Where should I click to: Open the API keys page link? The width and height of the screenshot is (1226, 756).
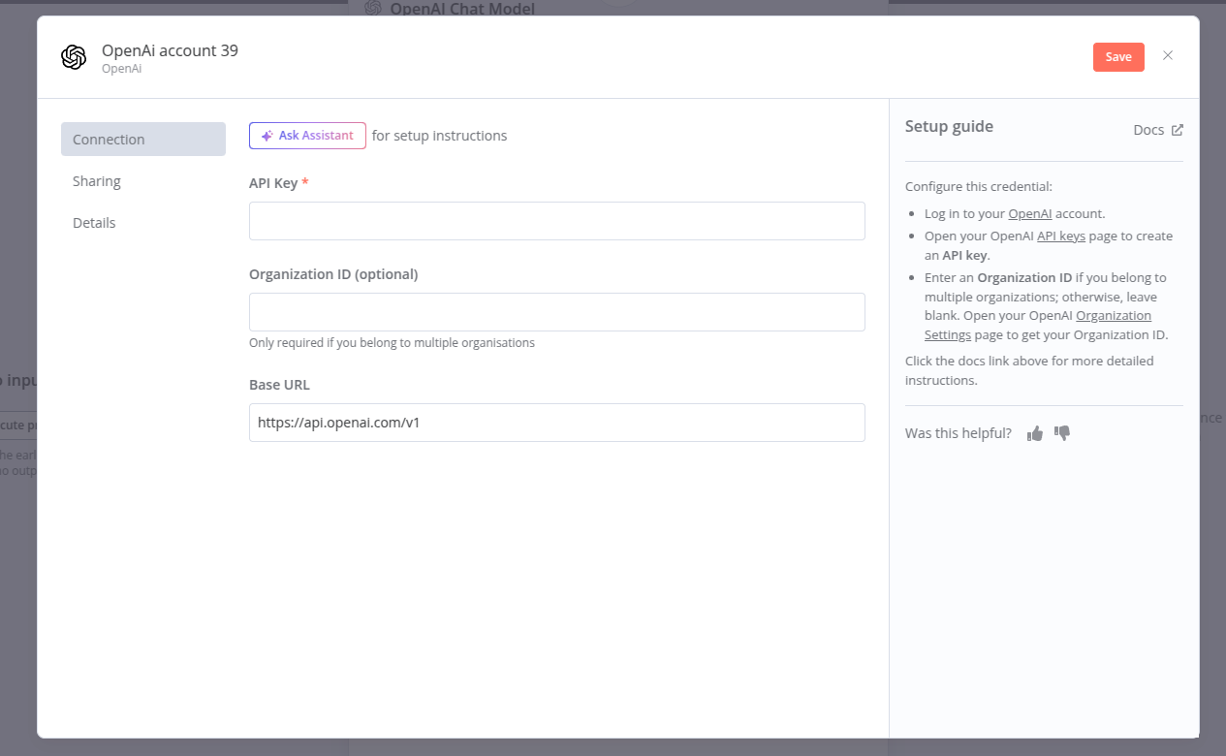coord(1061,236)
